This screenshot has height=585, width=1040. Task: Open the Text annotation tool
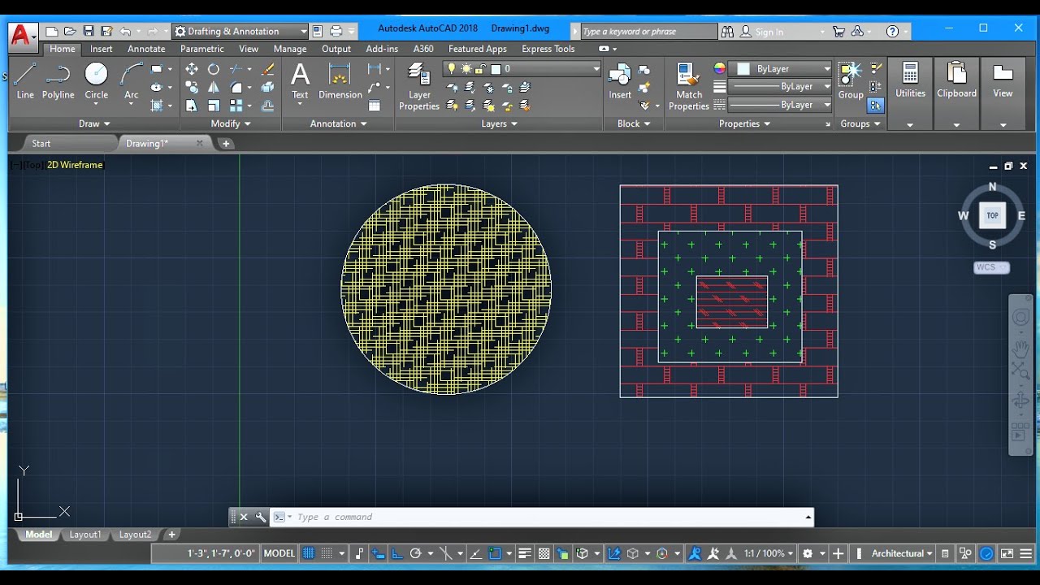coord(300,80)
